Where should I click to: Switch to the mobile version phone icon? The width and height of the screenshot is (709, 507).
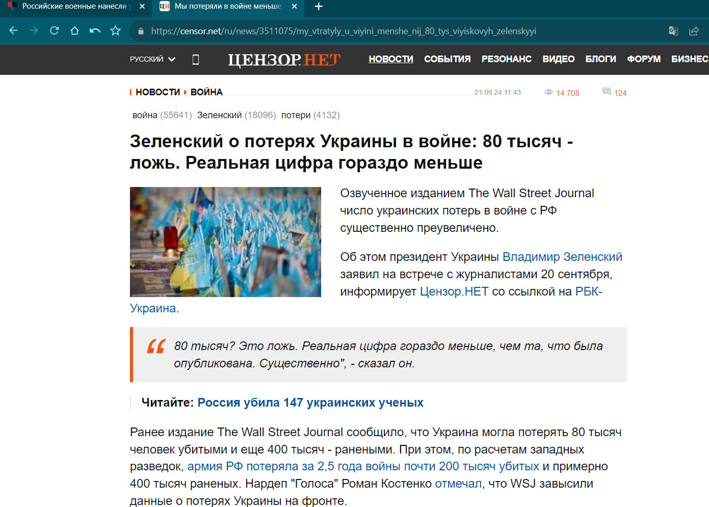196,60
